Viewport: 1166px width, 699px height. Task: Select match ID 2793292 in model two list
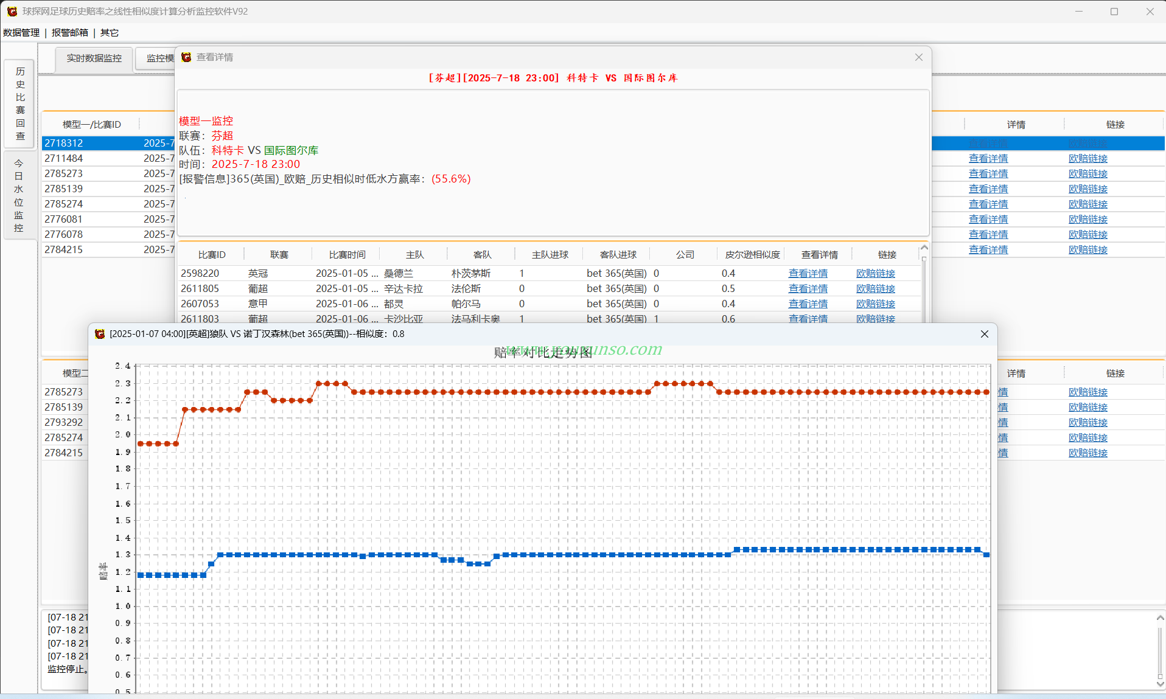pos(65,423)
